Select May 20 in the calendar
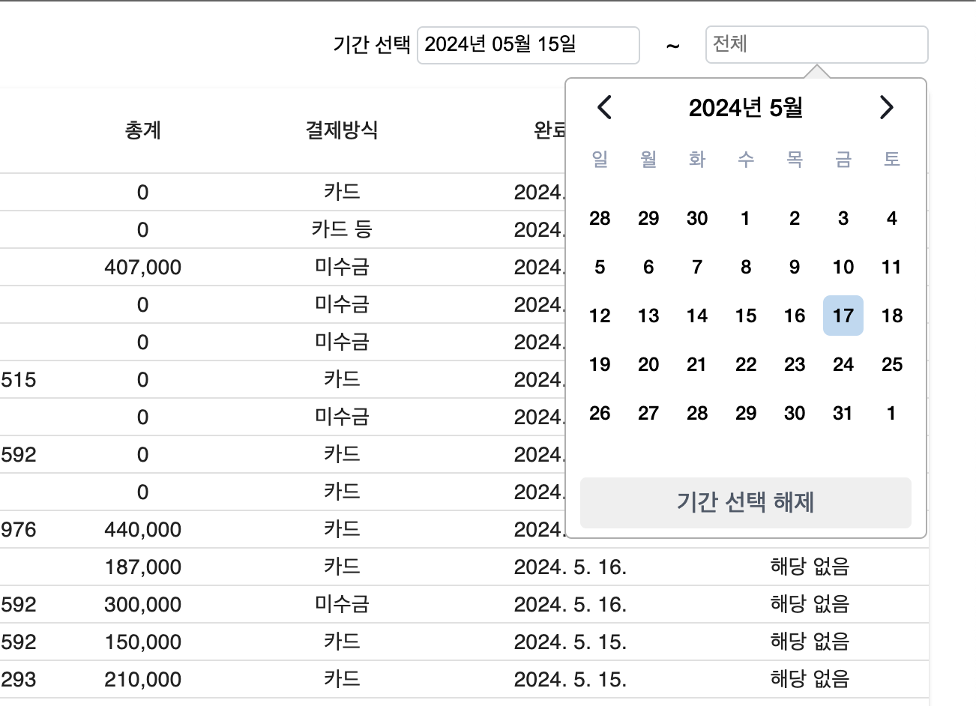Screen dimensions: 976x706 pyautogui.click(x=648, y=364)
